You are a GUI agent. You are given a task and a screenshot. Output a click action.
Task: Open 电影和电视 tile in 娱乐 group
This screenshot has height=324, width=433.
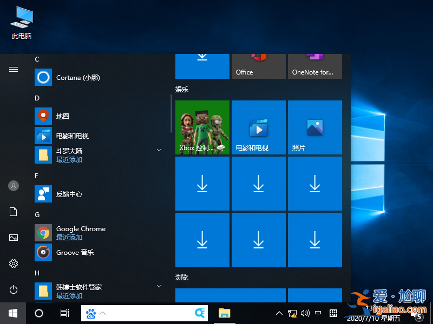click(258, 127)
